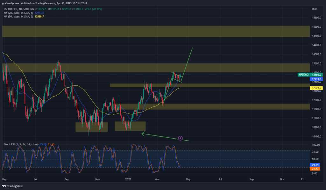Click the 14000.0 price axis label
326x190 pixels.
(317, 54)
